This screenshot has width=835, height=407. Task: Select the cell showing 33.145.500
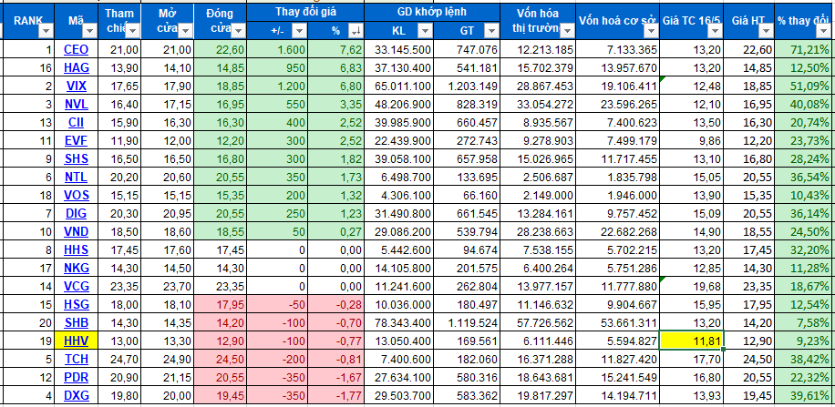(x=399, y=50)
